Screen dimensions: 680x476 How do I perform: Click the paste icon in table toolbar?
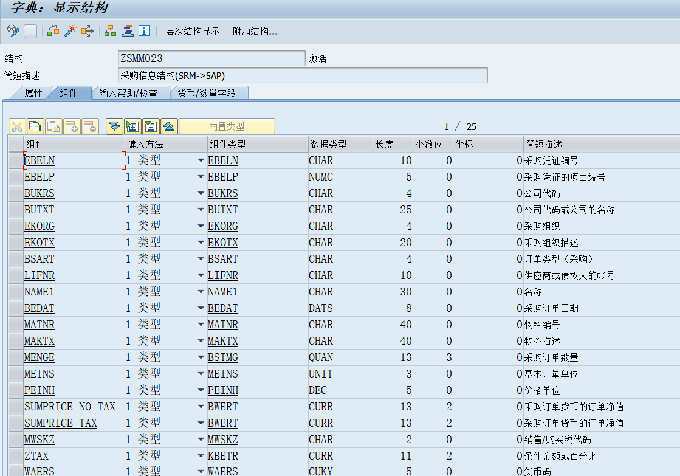click(x=53, y=126)
